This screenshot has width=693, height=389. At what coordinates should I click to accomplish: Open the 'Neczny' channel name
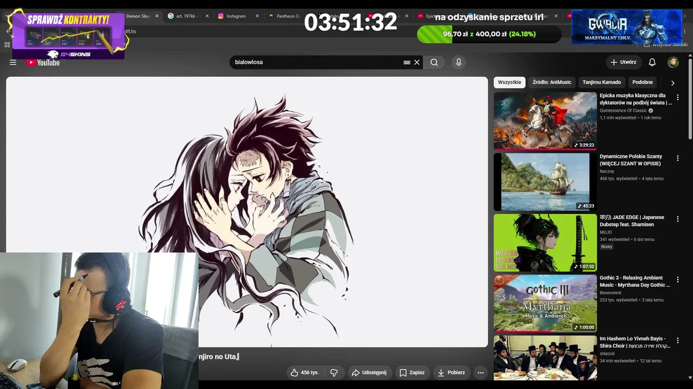tap(607, 171)
